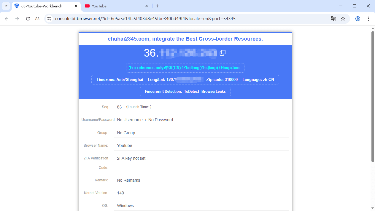
Task: Bookmark this page with the star
Action: 343,19
